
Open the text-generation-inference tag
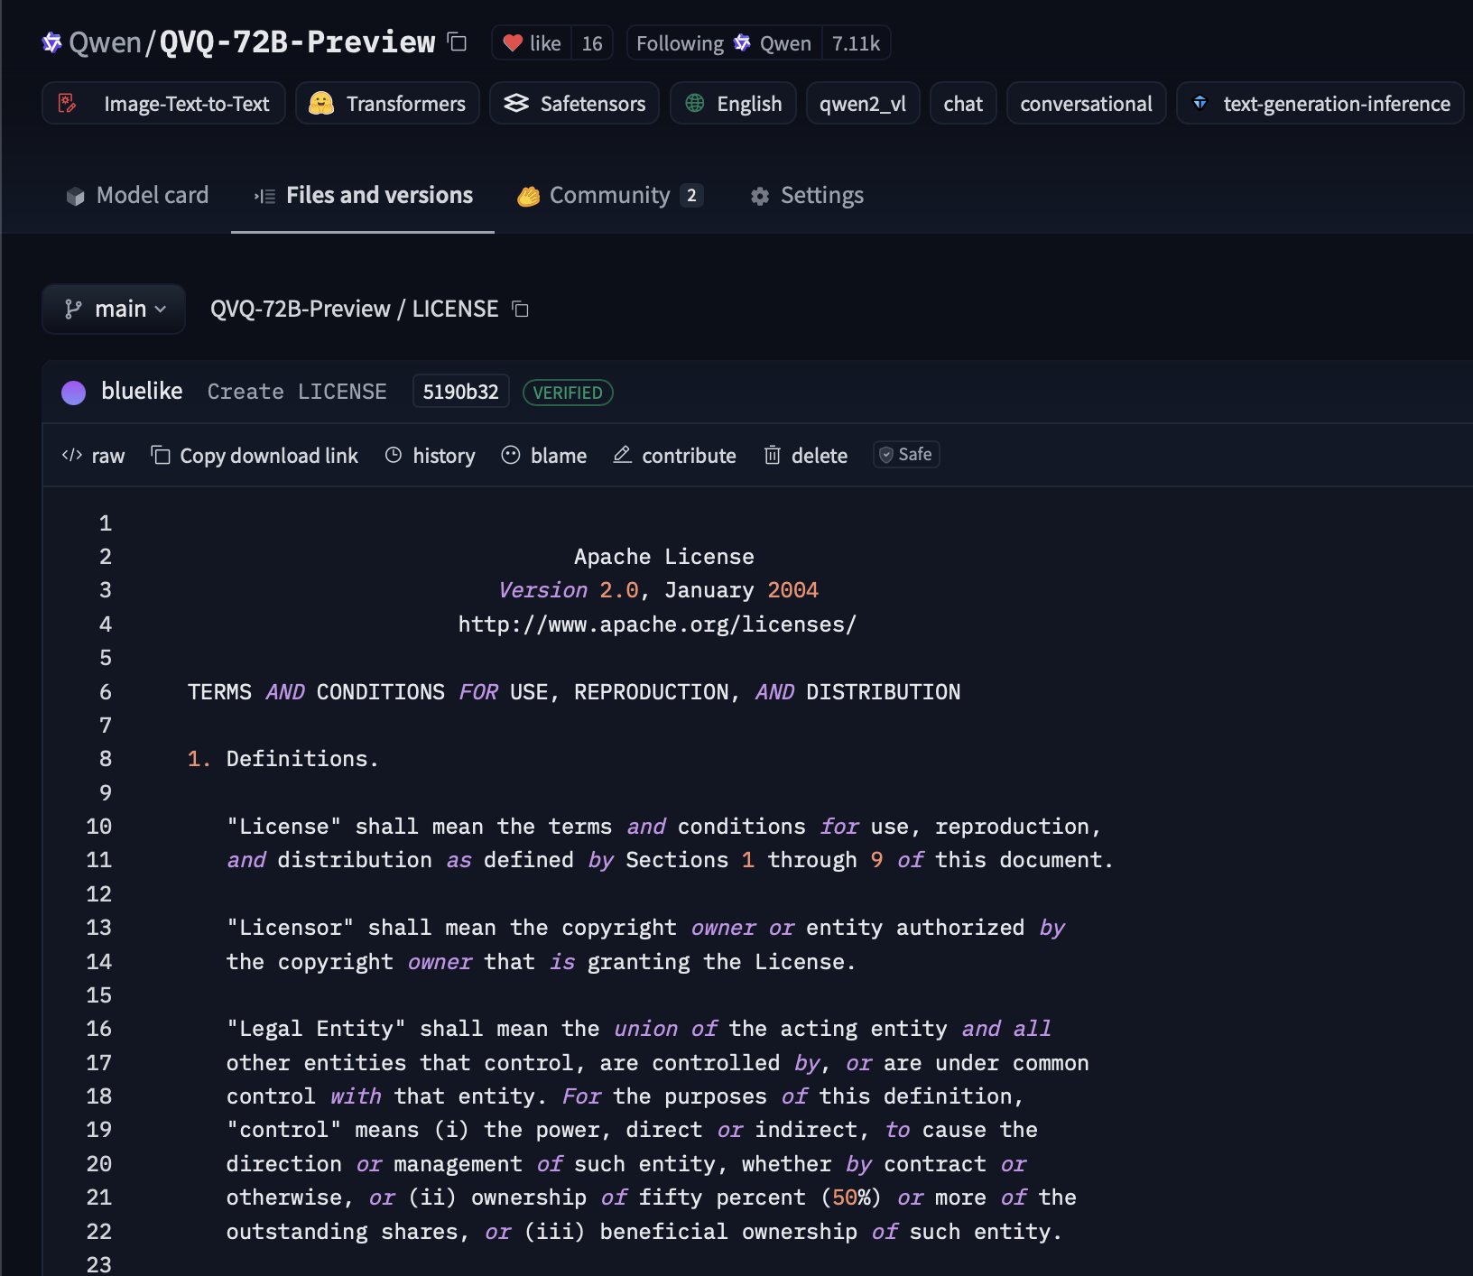(1320, 104)
